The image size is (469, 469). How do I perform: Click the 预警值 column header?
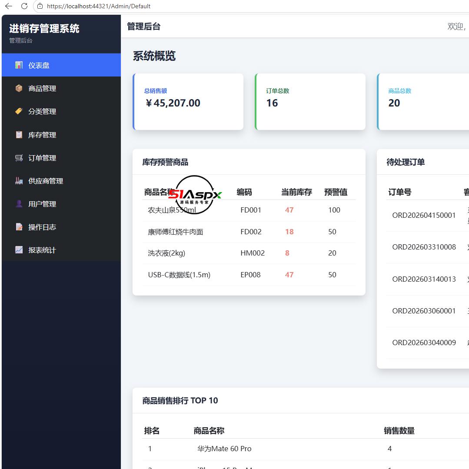[x=336, y=192]
